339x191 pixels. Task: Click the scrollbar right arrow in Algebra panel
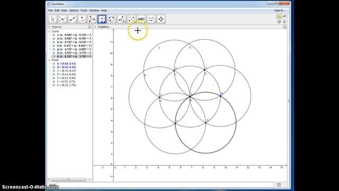(90, 179)
